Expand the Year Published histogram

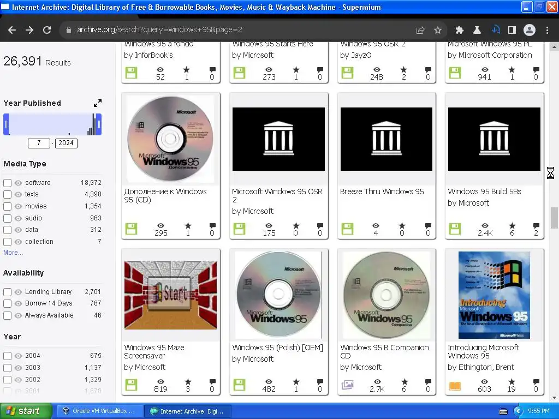click(x=98, y=103)
